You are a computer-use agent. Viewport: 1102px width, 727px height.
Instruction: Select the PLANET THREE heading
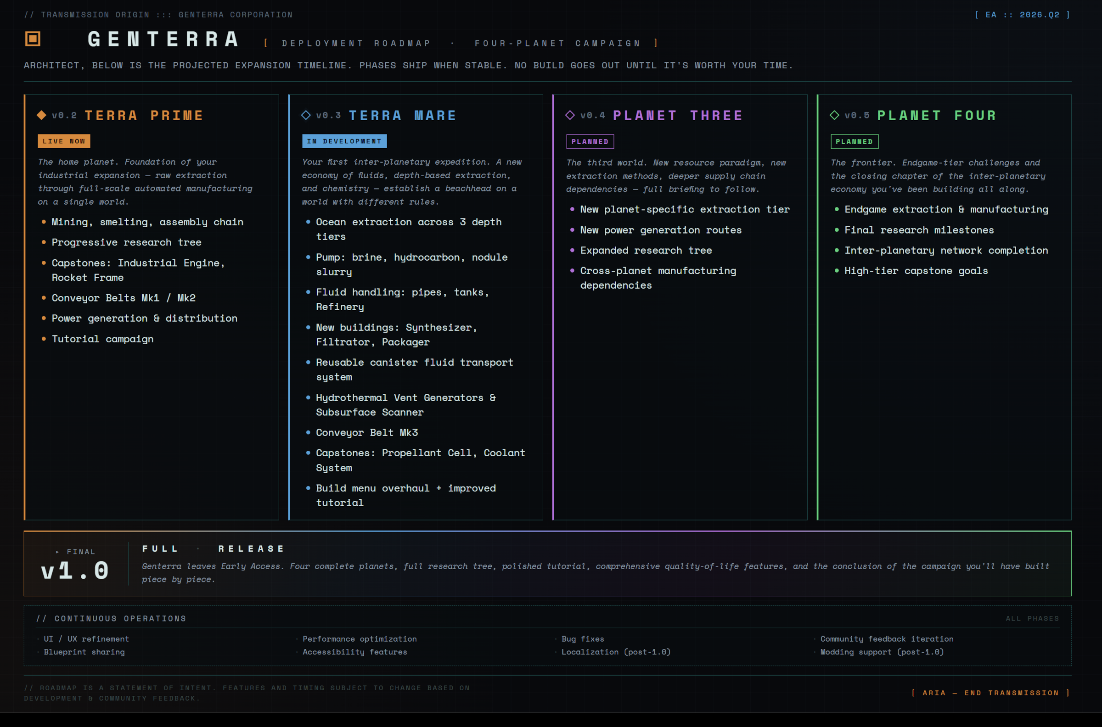coord(678,116)
